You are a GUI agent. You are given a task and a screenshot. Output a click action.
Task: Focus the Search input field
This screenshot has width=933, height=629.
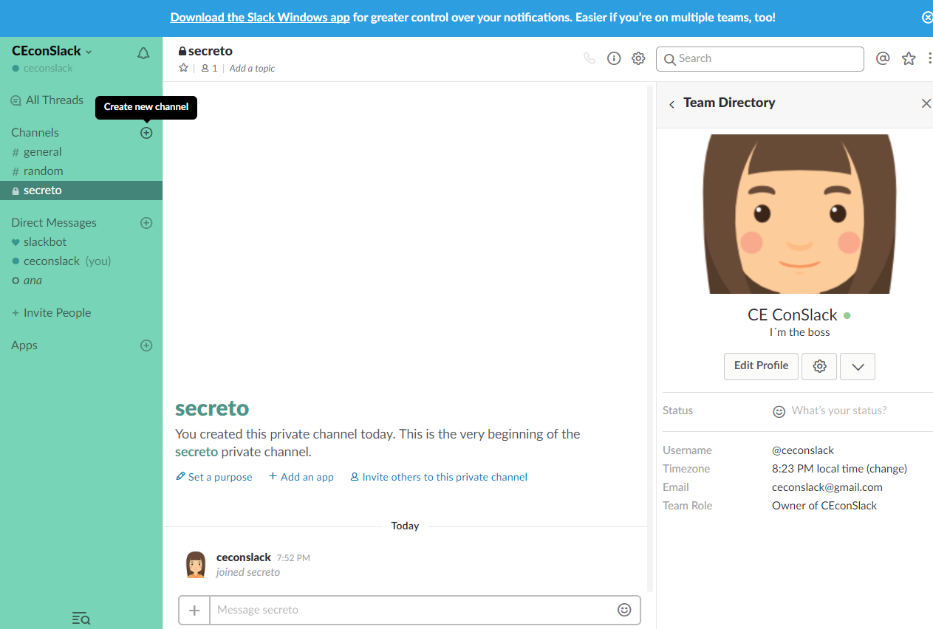click(x=760, y=59)
